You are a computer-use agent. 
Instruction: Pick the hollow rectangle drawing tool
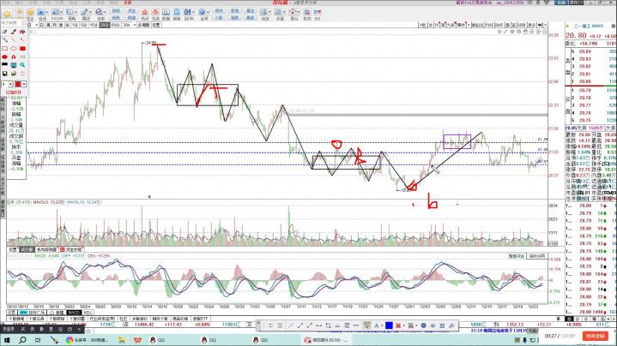pyautogui.click(x=5, y=49)
